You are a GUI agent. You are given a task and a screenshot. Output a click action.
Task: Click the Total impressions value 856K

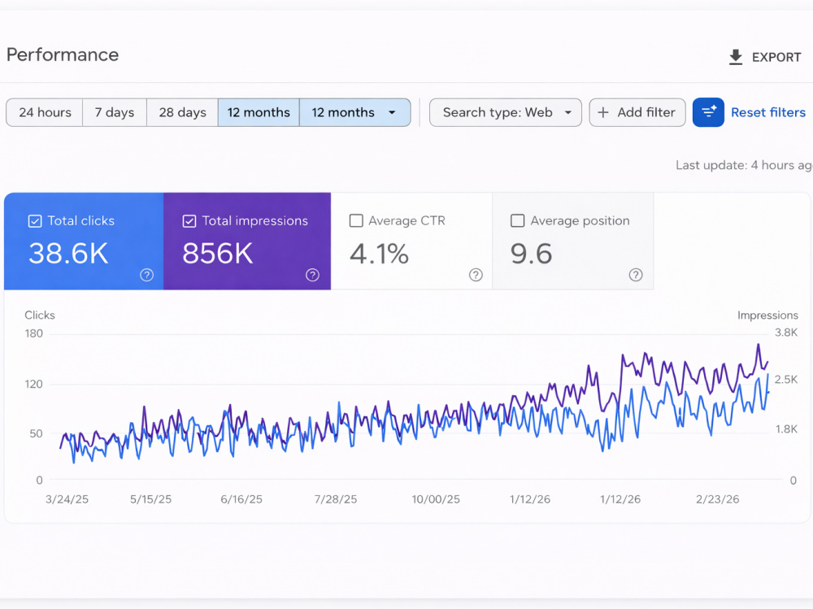(218, 254)
